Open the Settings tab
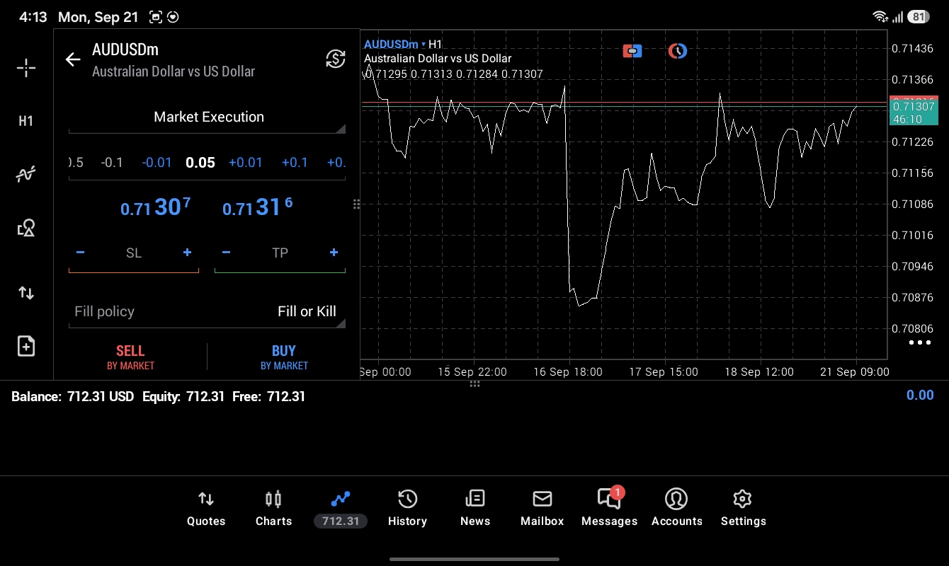949x566 pixels. [743, 509]
